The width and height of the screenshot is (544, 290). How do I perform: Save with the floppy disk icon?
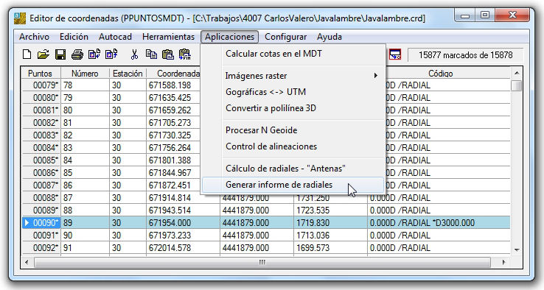(x=60, y=54)
